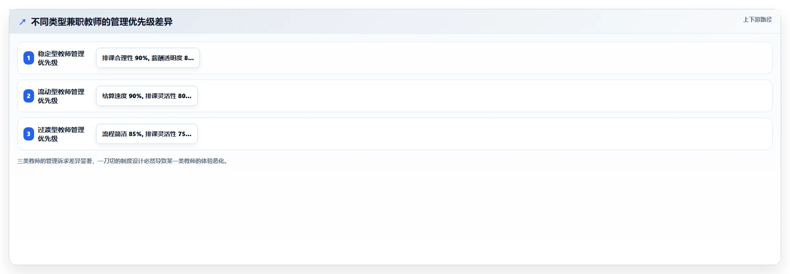Click the blue arrow icon beside the title
Image resolution: width=790 pixels, height=274 pixels.
point(23,22)
